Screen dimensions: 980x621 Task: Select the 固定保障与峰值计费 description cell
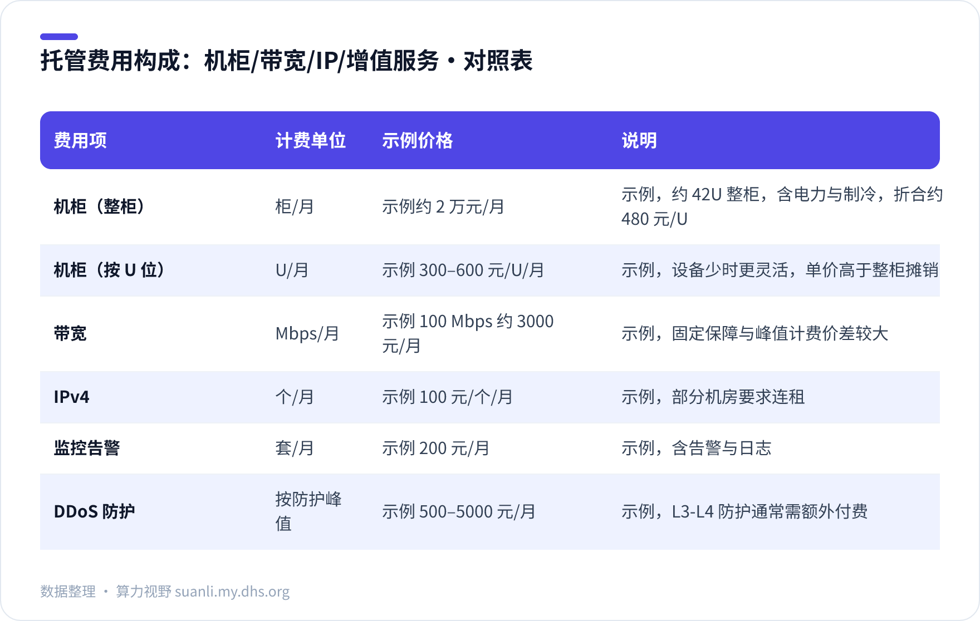(x=755, y=333)
